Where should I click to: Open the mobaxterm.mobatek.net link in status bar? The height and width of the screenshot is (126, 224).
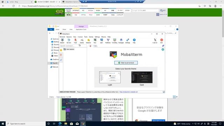(x=128, y=92)
